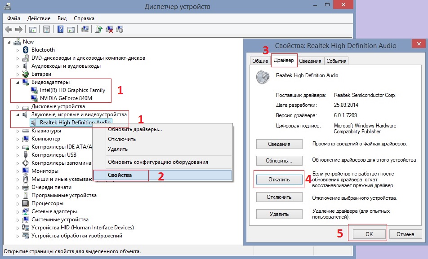Viewport: 428px width, 259px height.
Task: Click the HID devices category icon
Action: (26, 228)
